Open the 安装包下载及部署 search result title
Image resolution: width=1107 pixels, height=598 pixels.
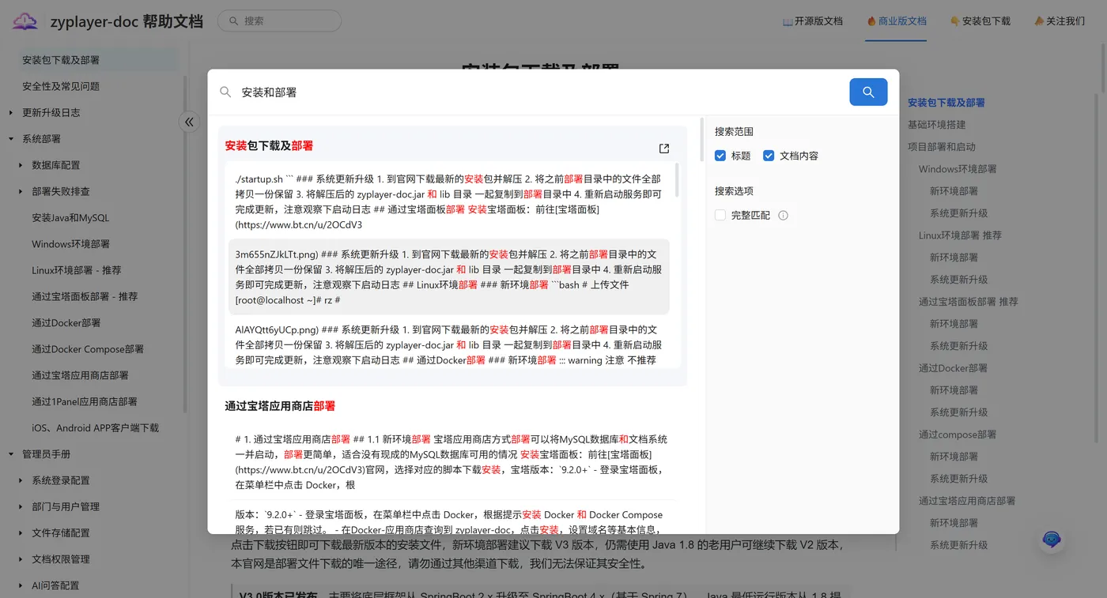[x=270, y=146]
